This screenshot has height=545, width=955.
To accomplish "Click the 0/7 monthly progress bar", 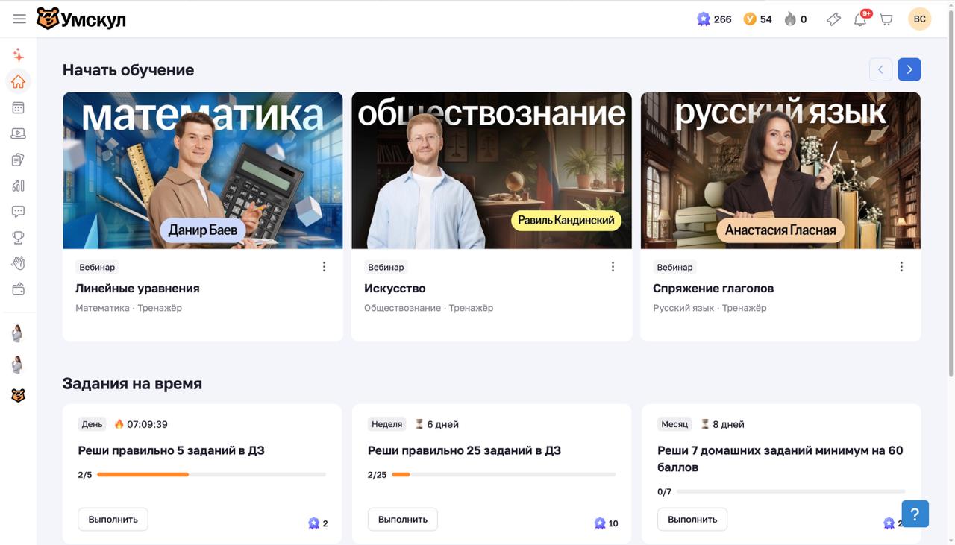I will [791, 492].
